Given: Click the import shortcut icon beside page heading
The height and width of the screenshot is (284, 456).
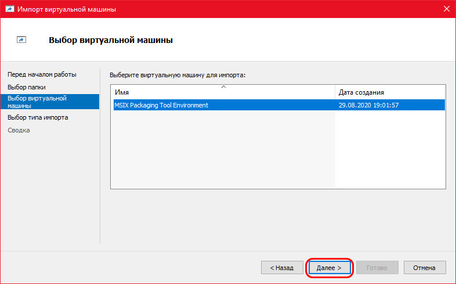Looking at the screenshot, I should [x=21, y=39].
